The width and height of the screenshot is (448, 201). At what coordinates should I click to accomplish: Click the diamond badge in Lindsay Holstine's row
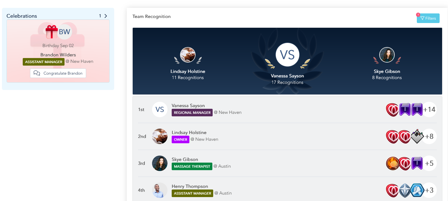tap(417, 137)
